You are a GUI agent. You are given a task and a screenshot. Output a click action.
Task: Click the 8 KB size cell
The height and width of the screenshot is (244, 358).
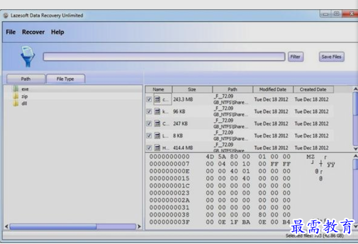(x=178, y=136)
